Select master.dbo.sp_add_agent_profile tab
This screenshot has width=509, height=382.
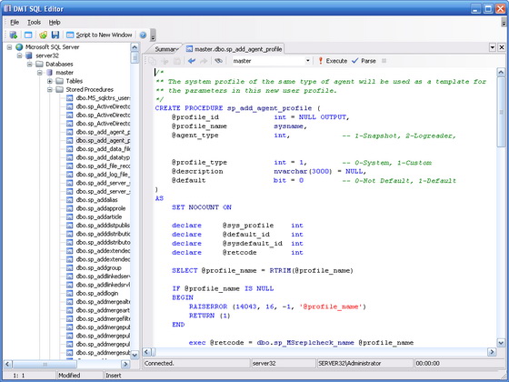click(x=234, y=49)
